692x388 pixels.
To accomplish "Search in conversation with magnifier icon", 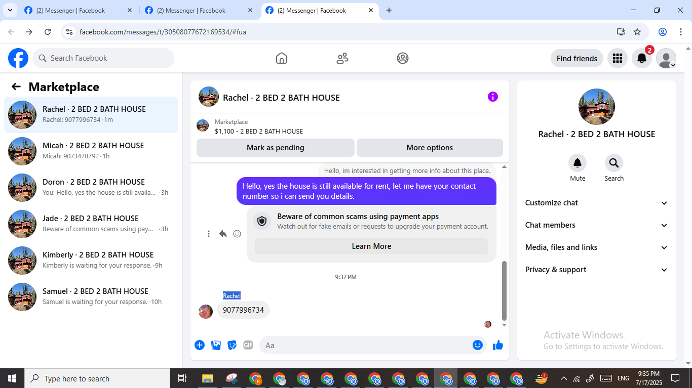I will tap(614, 163).
